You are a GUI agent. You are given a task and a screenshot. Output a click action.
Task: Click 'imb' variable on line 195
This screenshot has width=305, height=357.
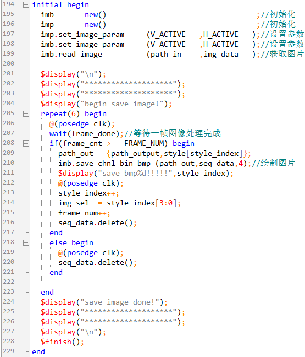tap(47, 15)
